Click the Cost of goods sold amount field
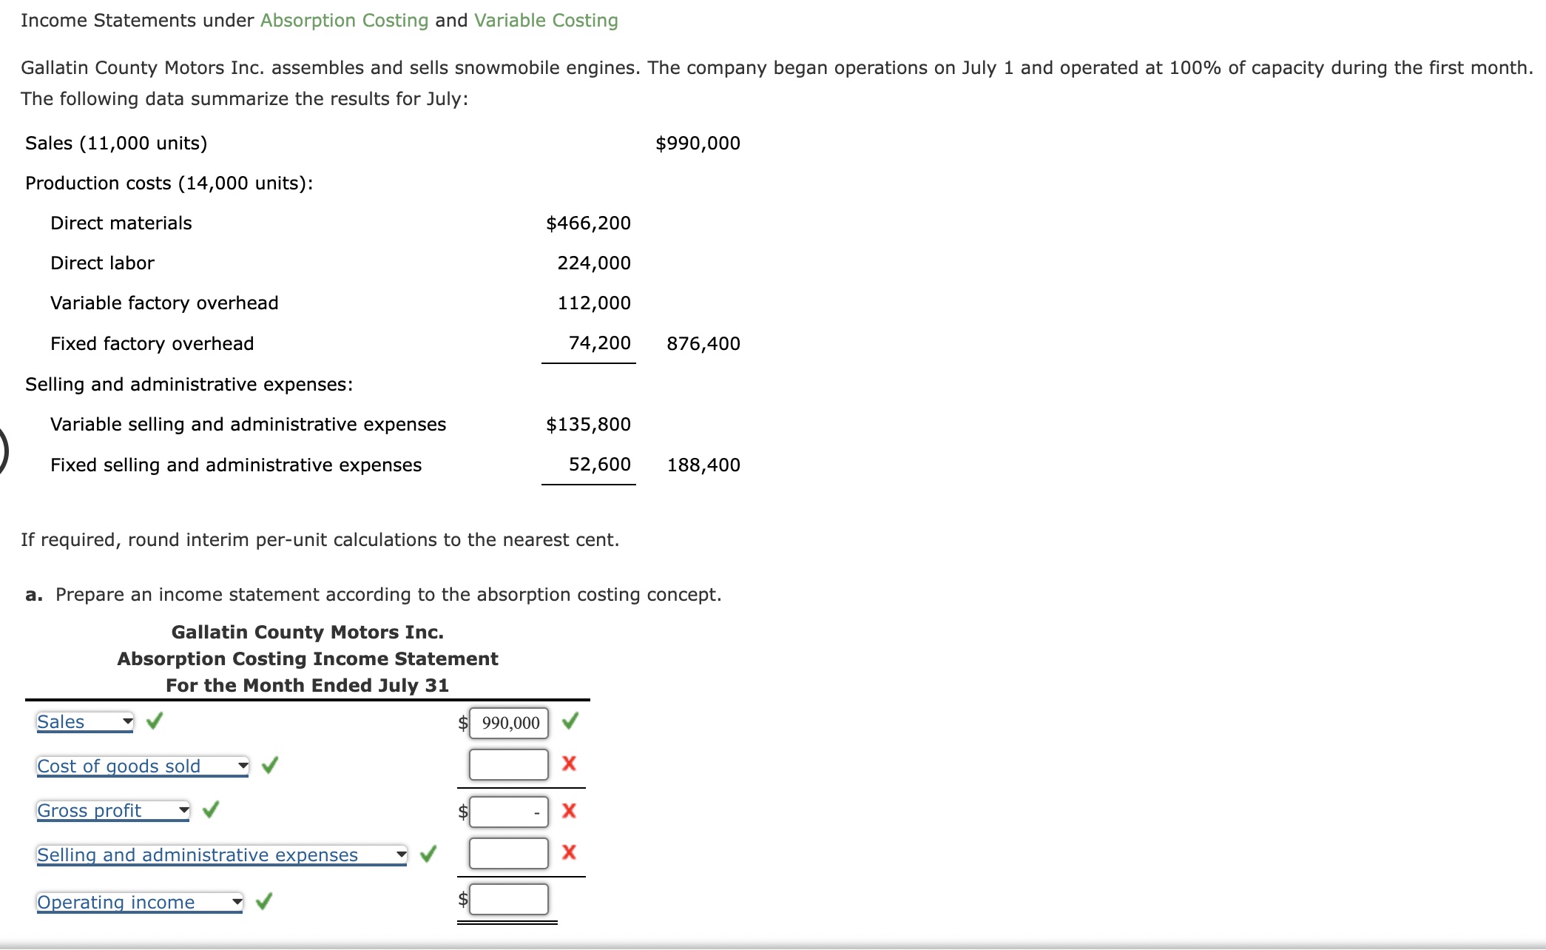1546x950 pixels. click(507, 764)
